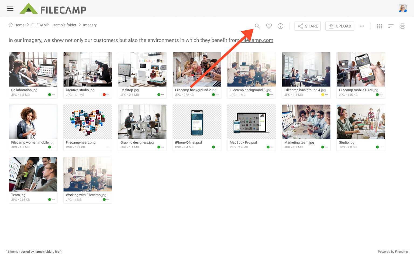Viewport: 414px width, 258px height.
Task: Open FILECAMP – sample folder breadcrumb
Action: click(x=54, y=25)
